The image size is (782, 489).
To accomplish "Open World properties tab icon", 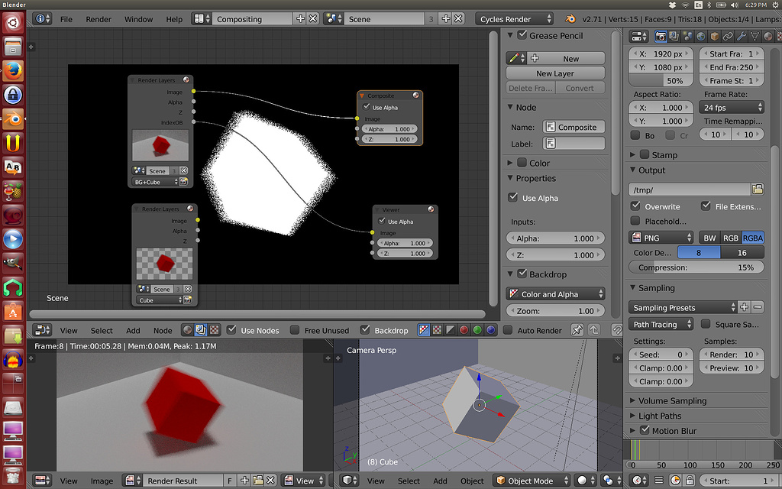I will point(701,37).
